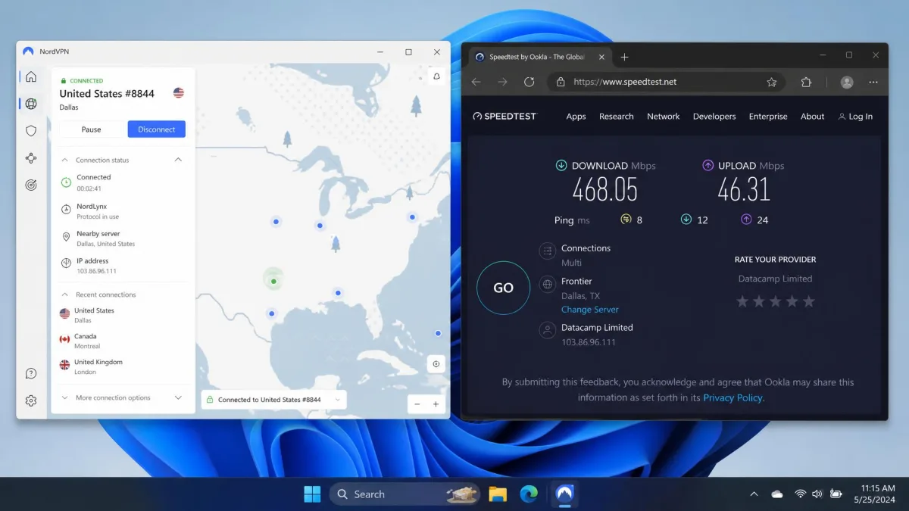Image resolution: width=909 pixels, height=511 pixels.
Task: Open the globe servers icon in NordVPN sidebar
Action: tap(31, 104)
